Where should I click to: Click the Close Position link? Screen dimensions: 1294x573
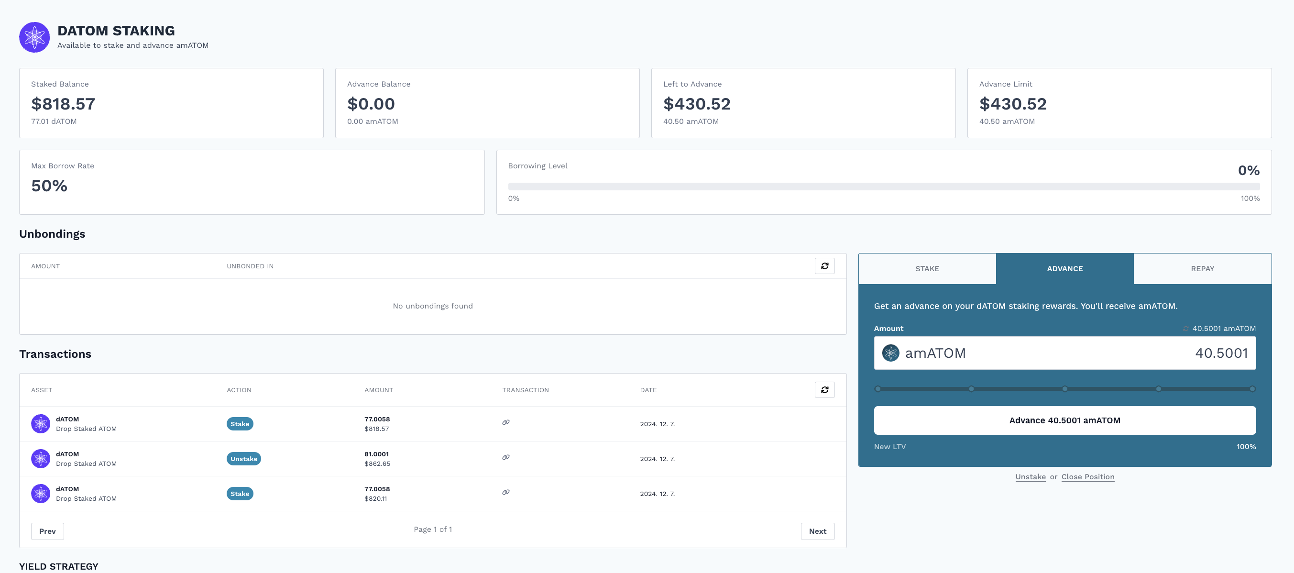1087,476
